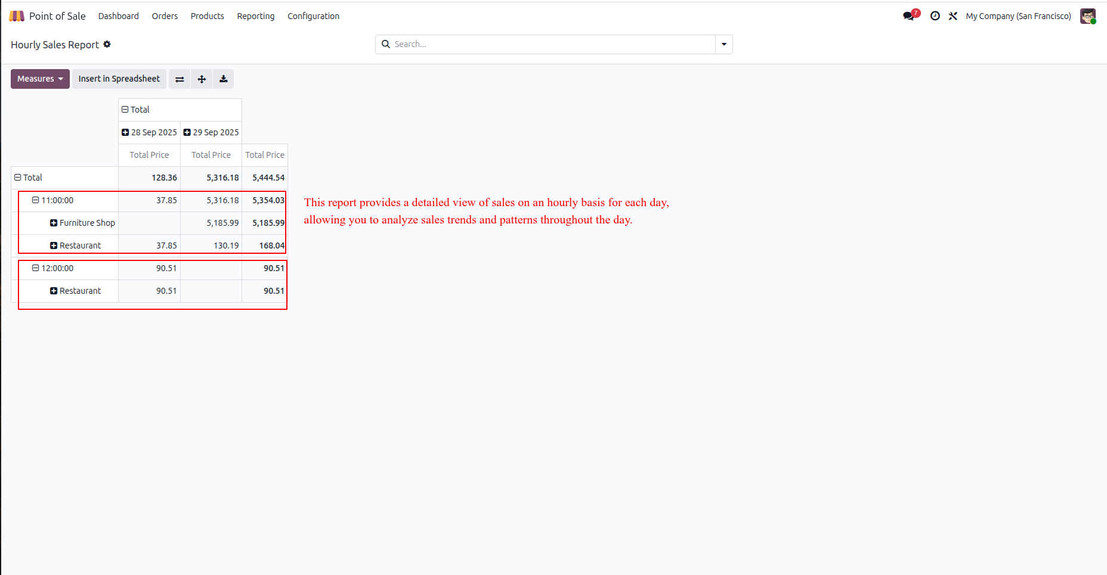Screen dimensions: 1107x575
Task: Sort by Total Price under 29 Sep 2025
Action: (x=211, y=155)
